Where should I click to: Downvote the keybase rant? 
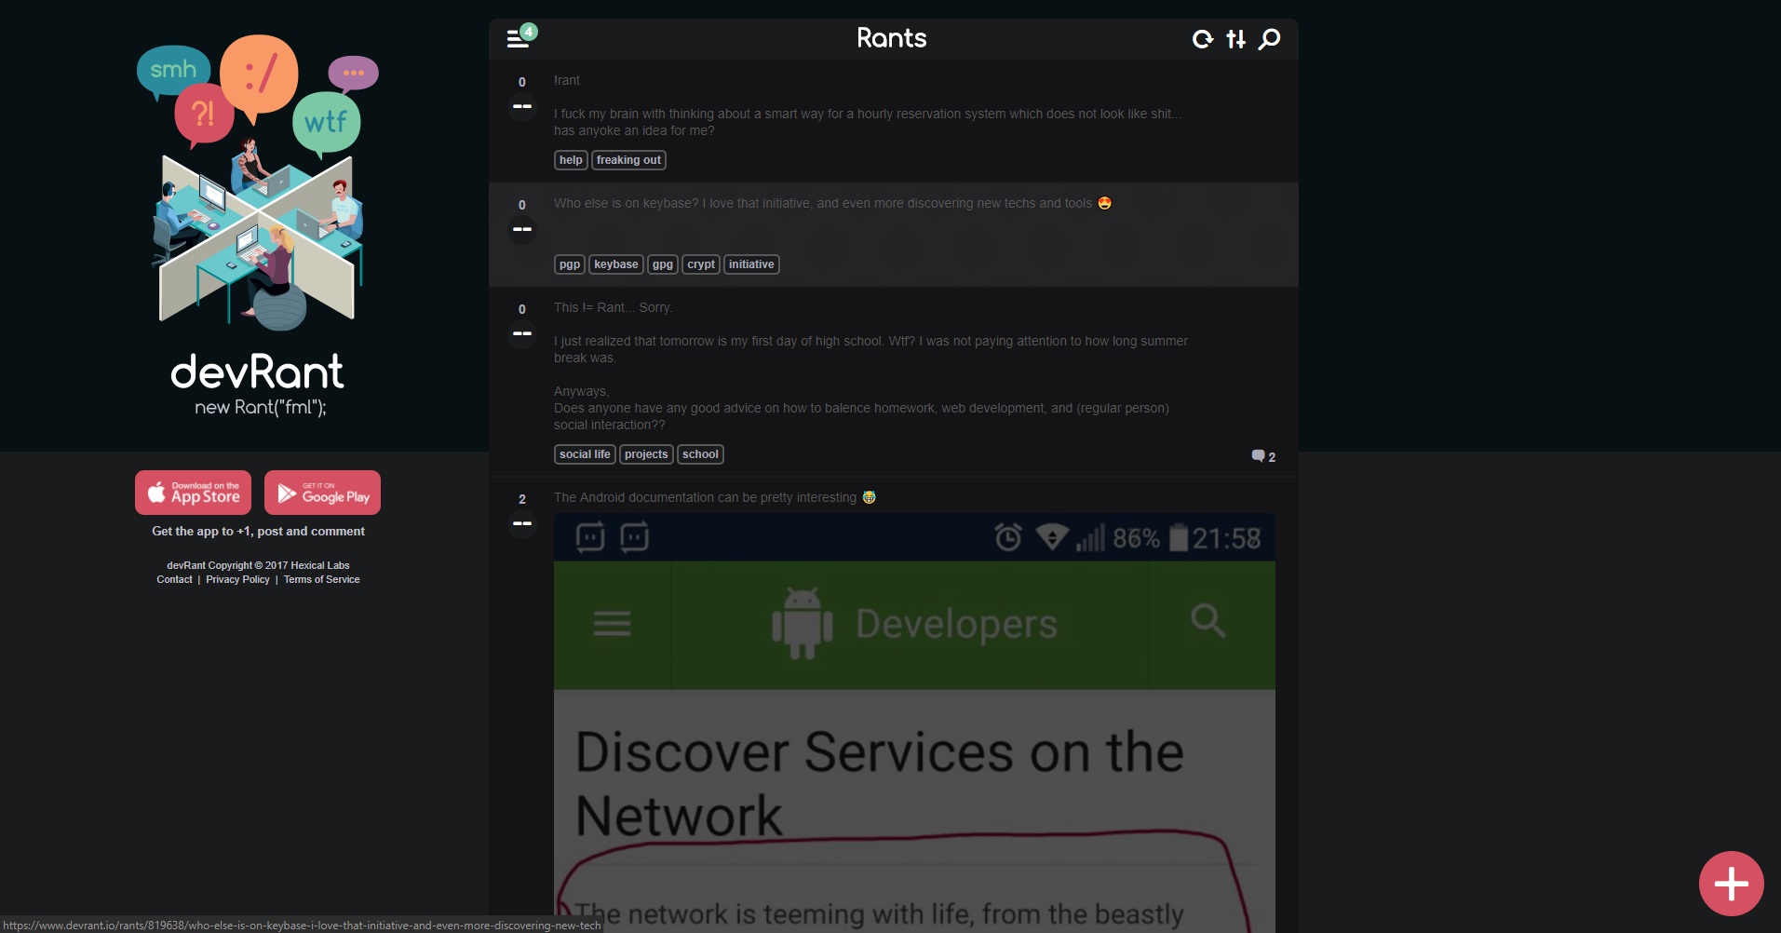522,229
